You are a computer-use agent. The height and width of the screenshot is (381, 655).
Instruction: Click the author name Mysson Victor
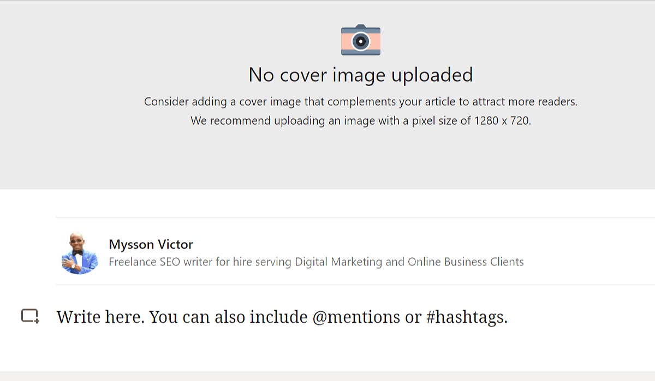coord(151,244)
